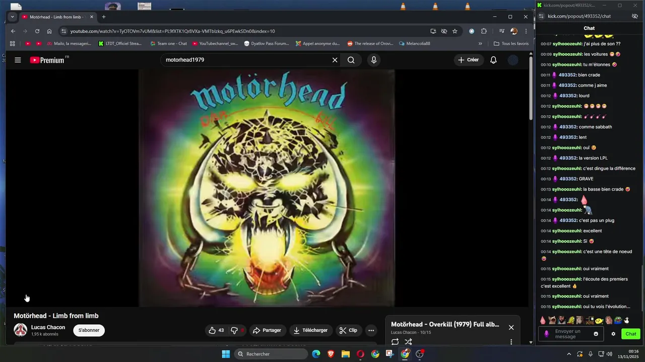645x362 pixels.
Task: Open Lucas Chacon channel avatar
Action: [20, 330]
